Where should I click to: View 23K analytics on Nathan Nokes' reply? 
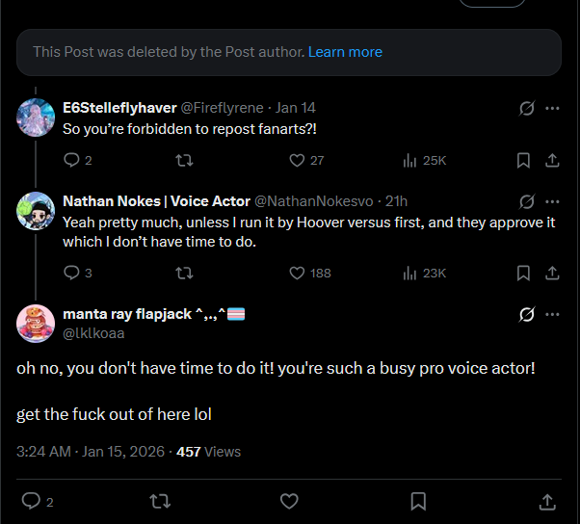(x=425, y=273)
